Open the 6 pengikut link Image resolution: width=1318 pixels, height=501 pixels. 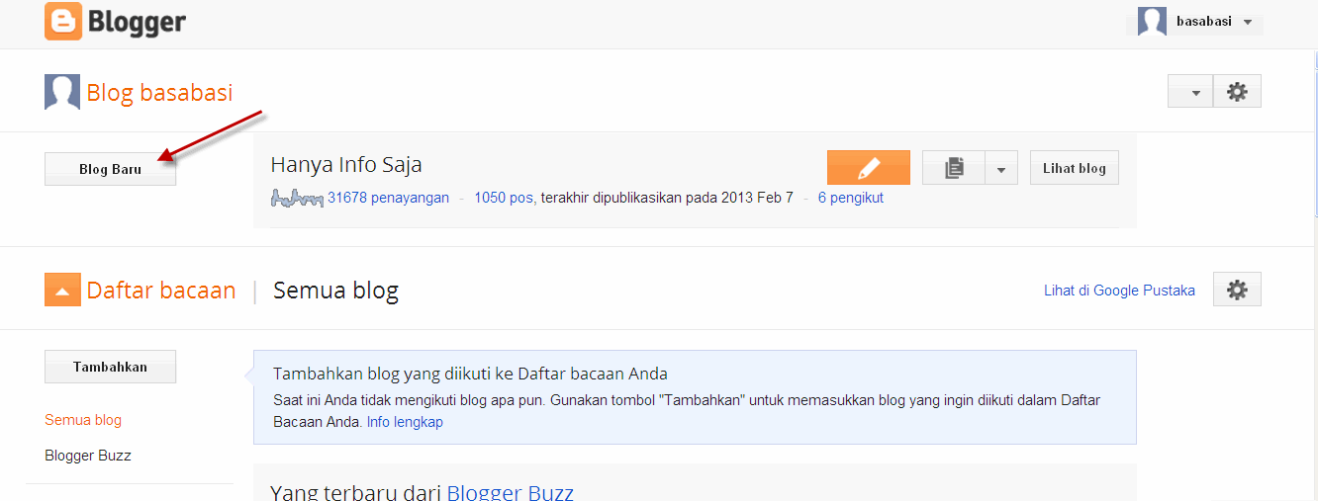point(851,198)
